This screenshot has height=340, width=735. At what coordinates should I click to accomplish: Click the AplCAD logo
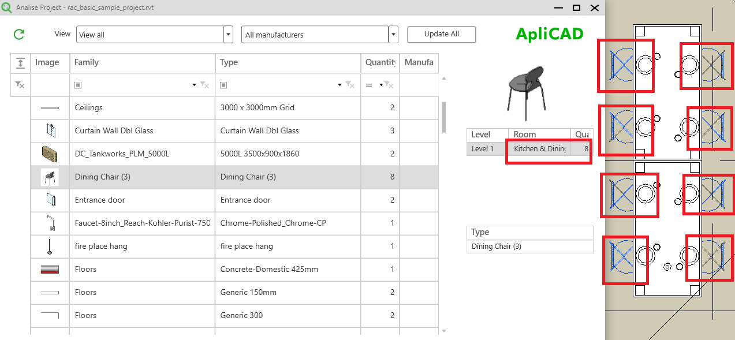click(x=549, y=34)
